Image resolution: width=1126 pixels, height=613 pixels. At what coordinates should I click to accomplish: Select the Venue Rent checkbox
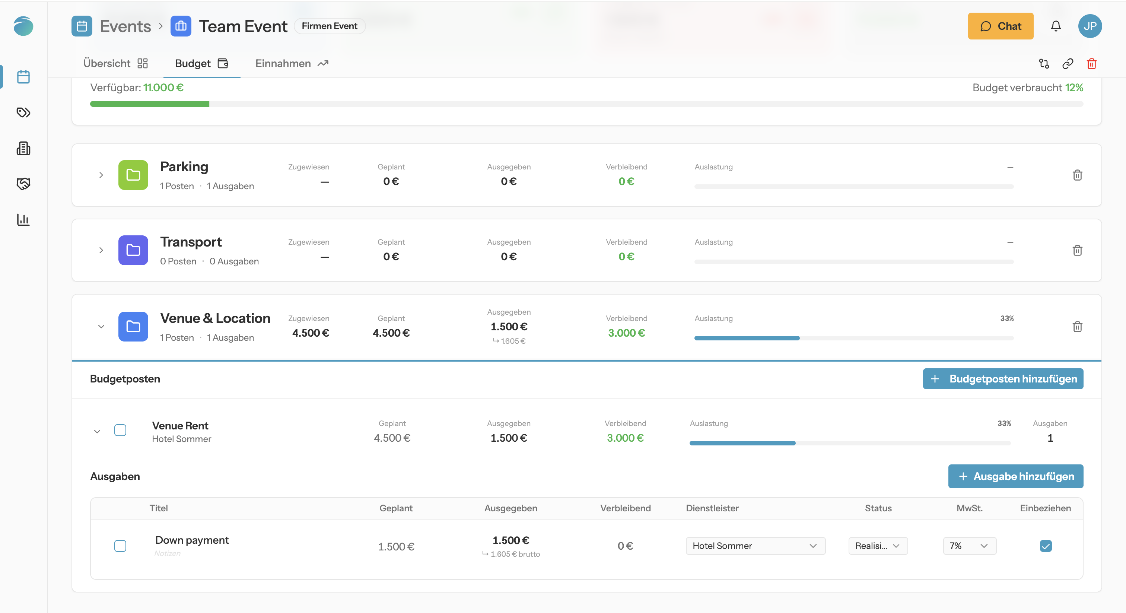pos(120,430)
